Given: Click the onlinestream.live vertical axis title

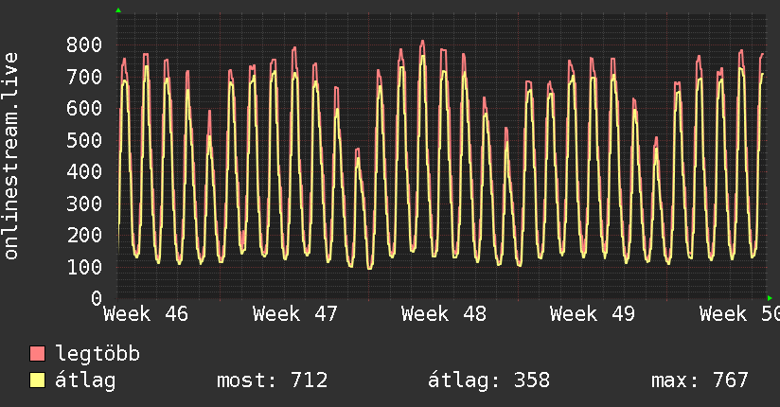Looking at the screenshot, I should (x=12, y=156).
